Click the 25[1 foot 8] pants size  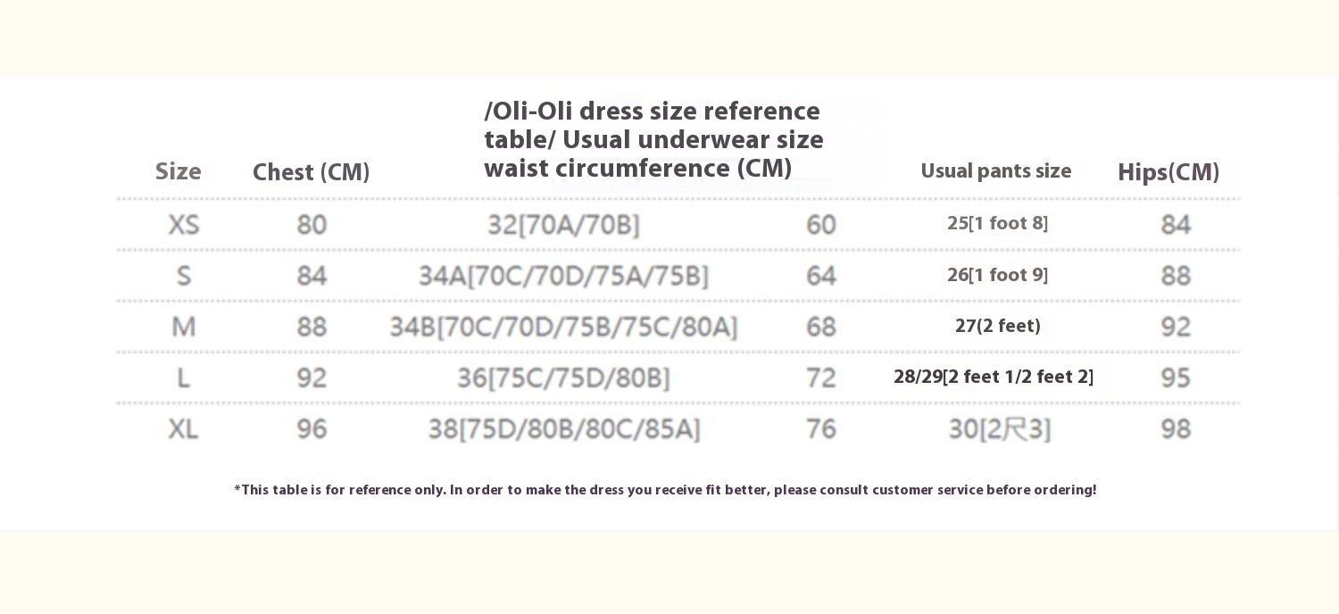click(997, 223)
